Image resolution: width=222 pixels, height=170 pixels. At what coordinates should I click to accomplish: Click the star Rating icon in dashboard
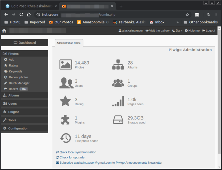(65, 101)
